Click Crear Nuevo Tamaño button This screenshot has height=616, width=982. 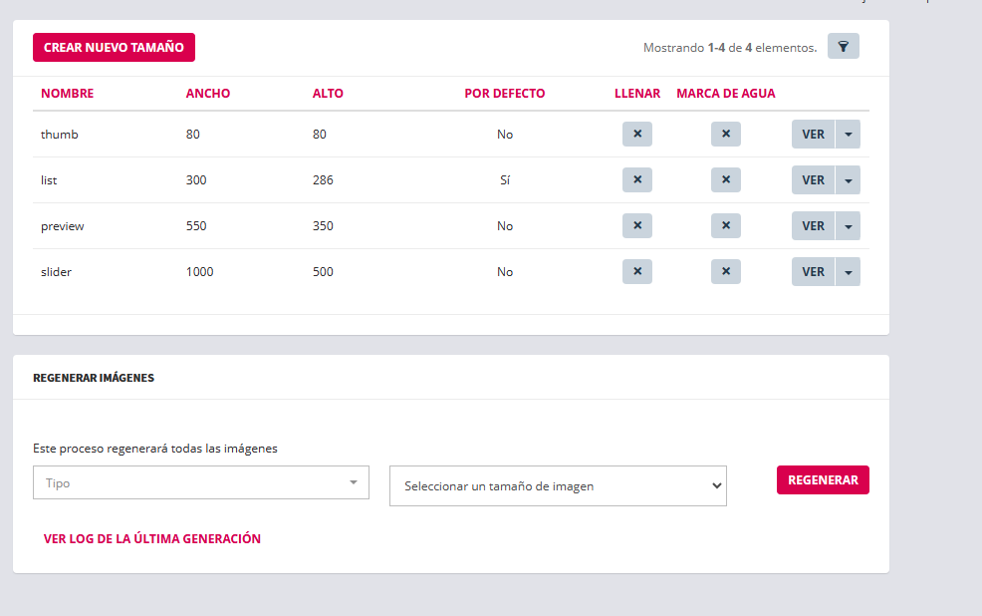click(x=114, y=47)
